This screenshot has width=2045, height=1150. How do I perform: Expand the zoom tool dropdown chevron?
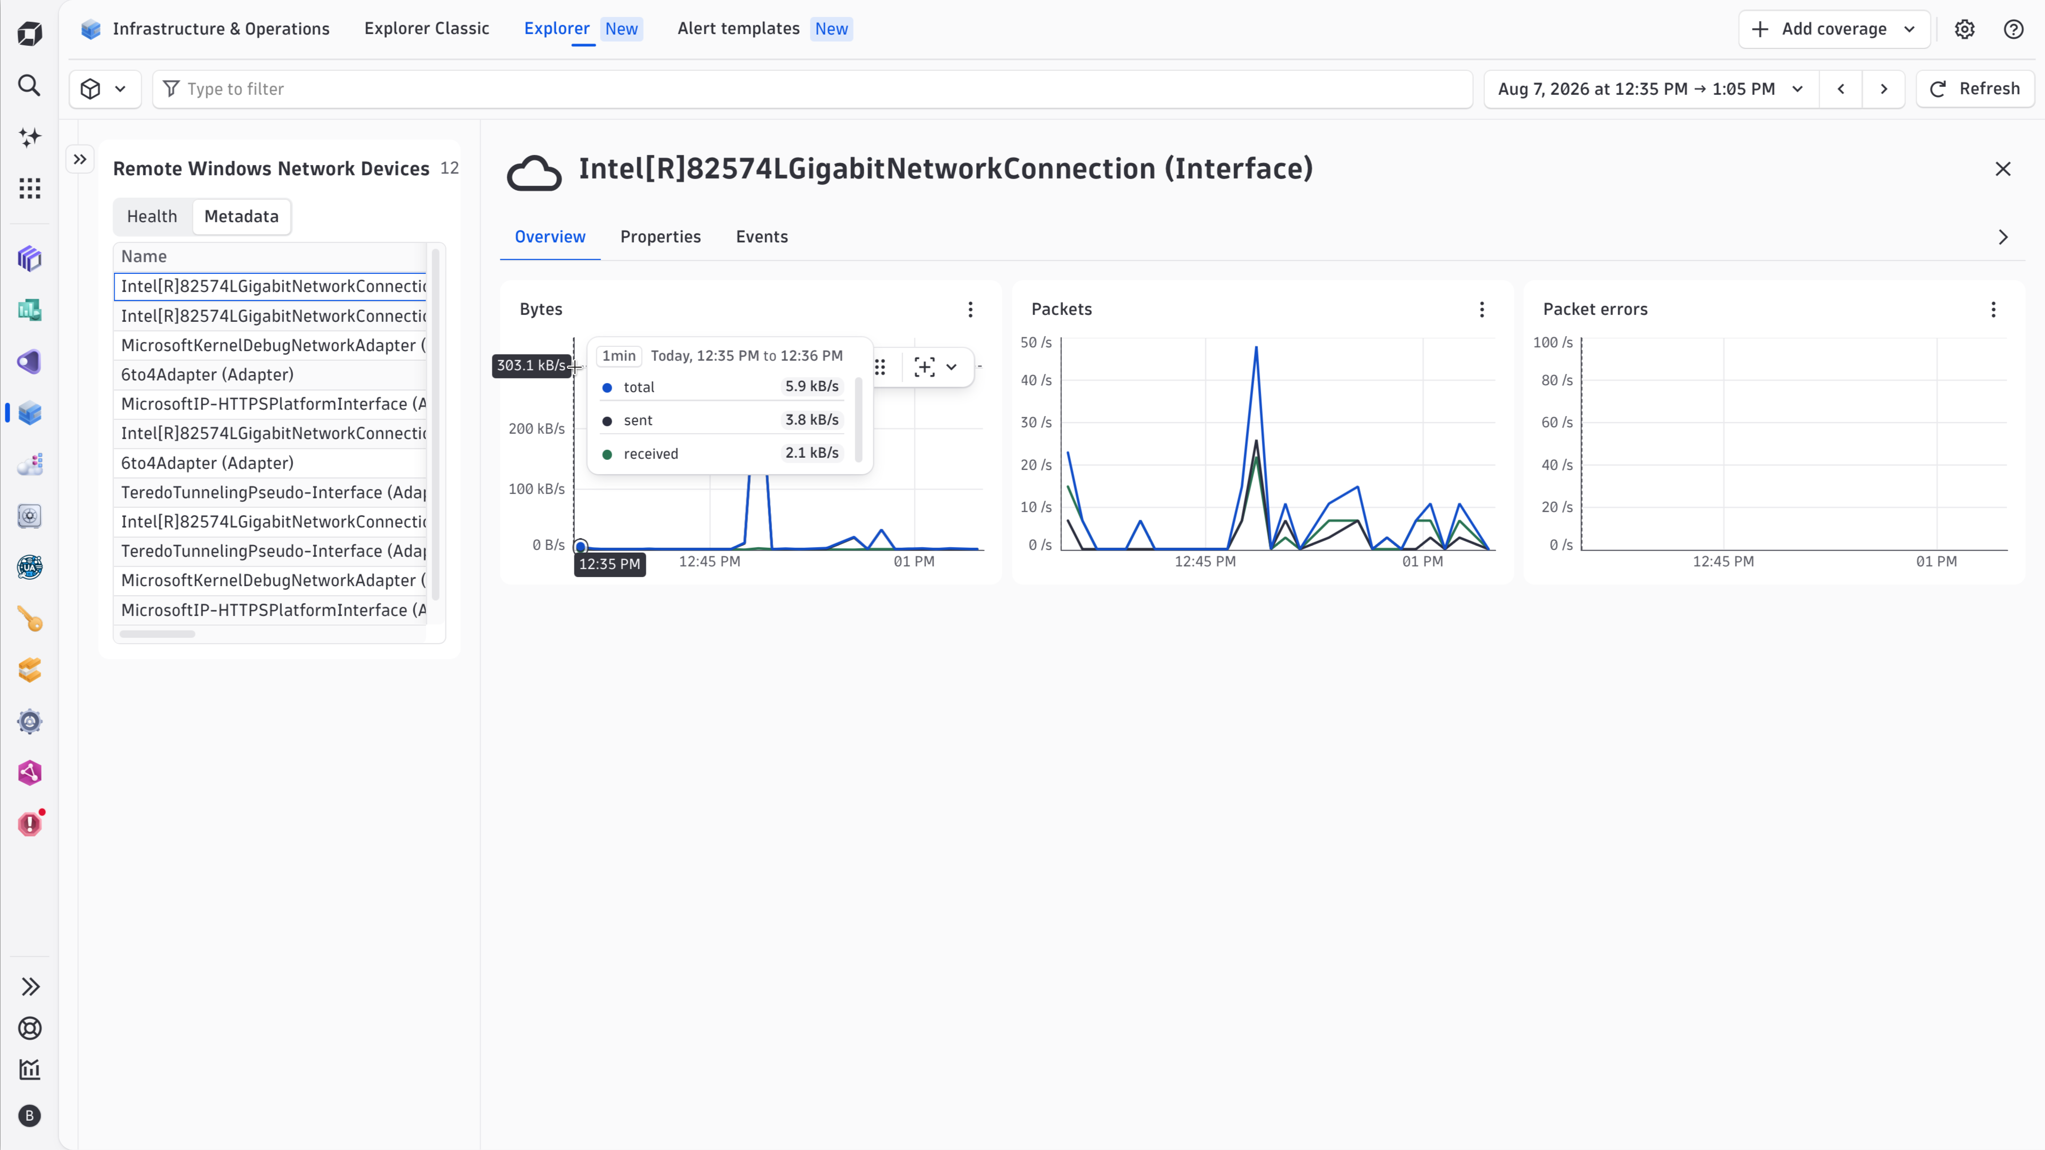click(x=951, y=367)
